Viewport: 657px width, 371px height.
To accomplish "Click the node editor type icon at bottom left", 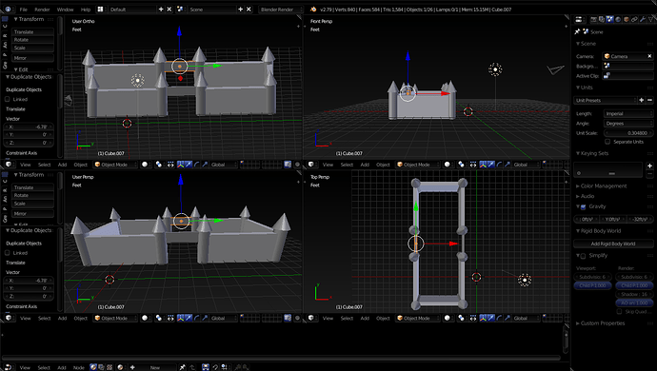I will [x=8, y=367].
